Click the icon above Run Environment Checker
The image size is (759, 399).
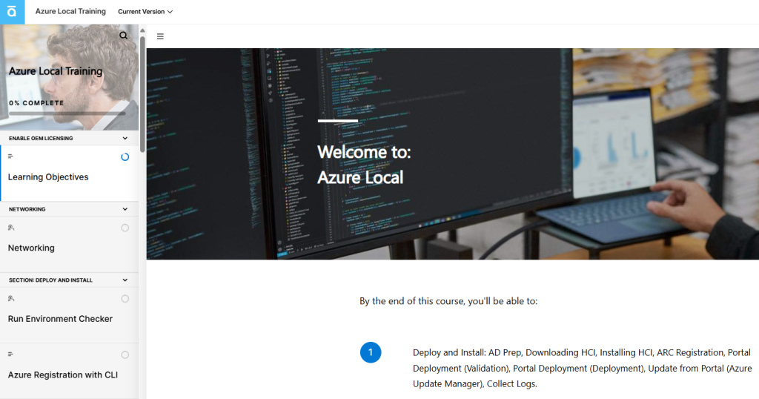11,298
